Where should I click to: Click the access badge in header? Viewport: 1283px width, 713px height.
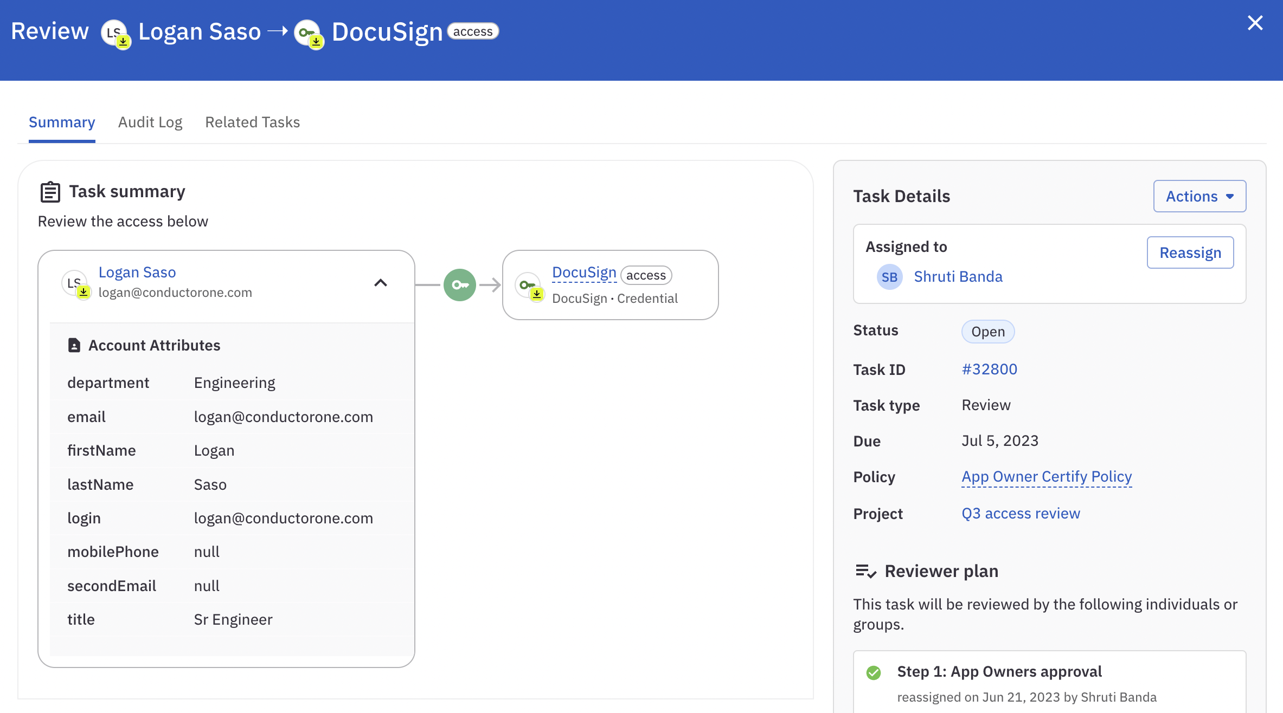(473, 31)
